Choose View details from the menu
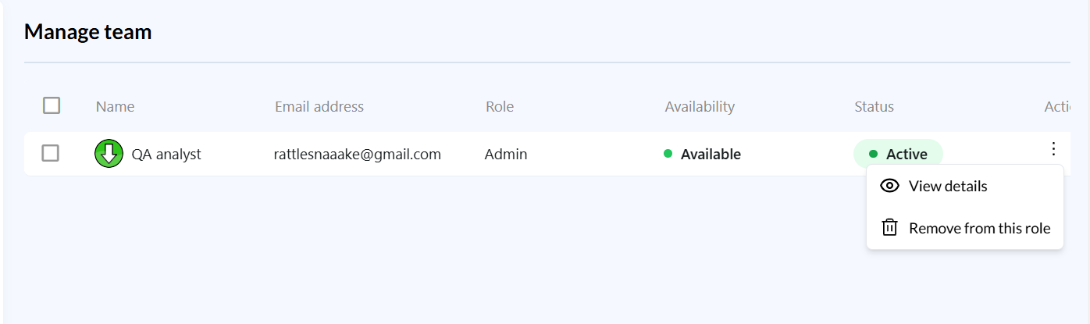Image resolution: width=1090 pixels, height=324 pixels. click(947, 186)
